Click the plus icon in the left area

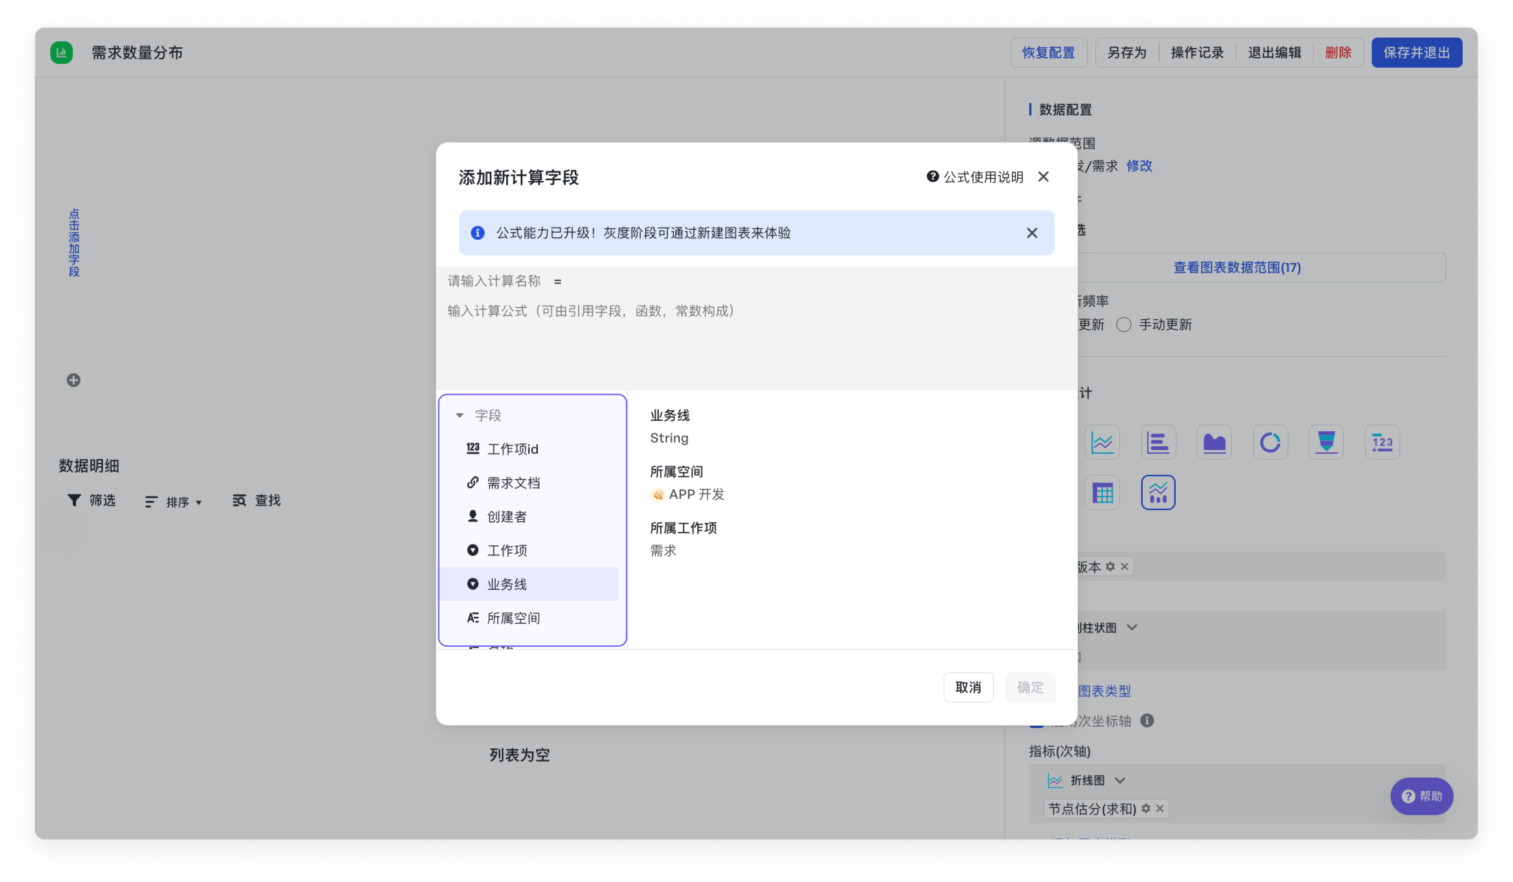tap(73, 380)
